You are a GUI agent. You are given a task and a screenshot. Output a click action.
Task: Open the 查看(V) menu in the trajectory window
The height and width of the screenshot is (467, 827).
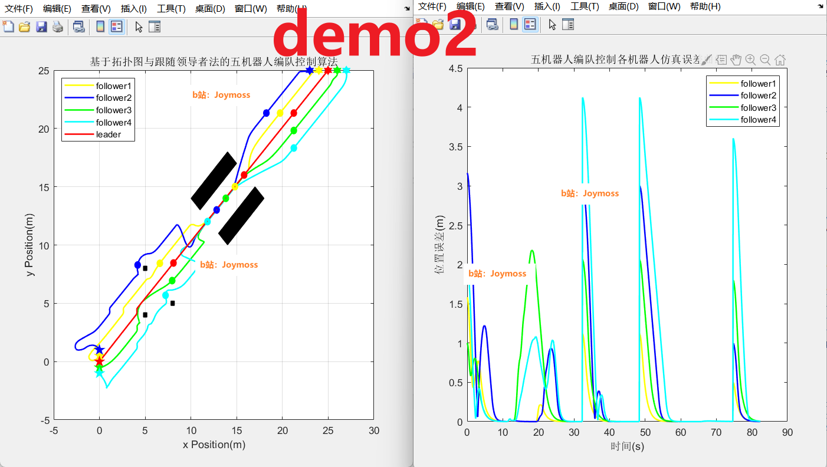click(96, 9)
